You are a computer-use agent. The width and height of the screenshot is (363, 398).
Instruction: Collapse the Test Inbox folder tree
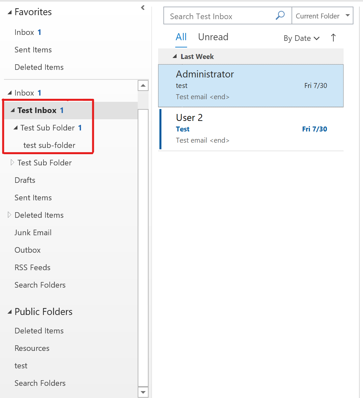(x=13, y=110)
